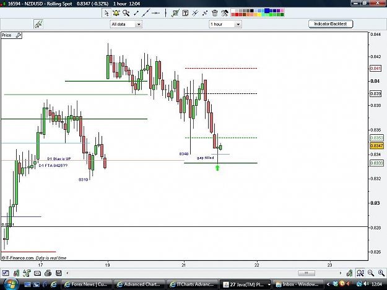Viewport: 387px width, 290px height.
Task: Open the 1 hour timeframe dropdown
Action: [x=225, y=24]
